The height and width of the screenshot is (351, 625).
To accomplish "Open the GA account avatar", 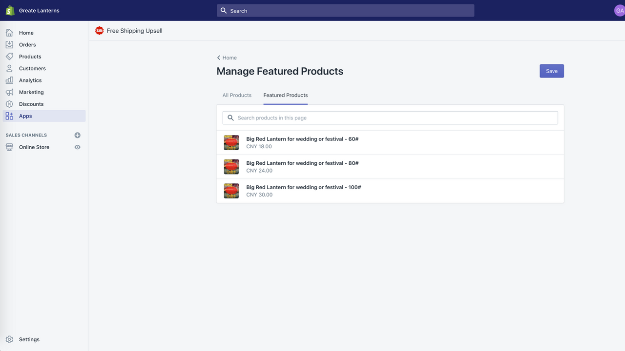I will click(x=620, y=10).
